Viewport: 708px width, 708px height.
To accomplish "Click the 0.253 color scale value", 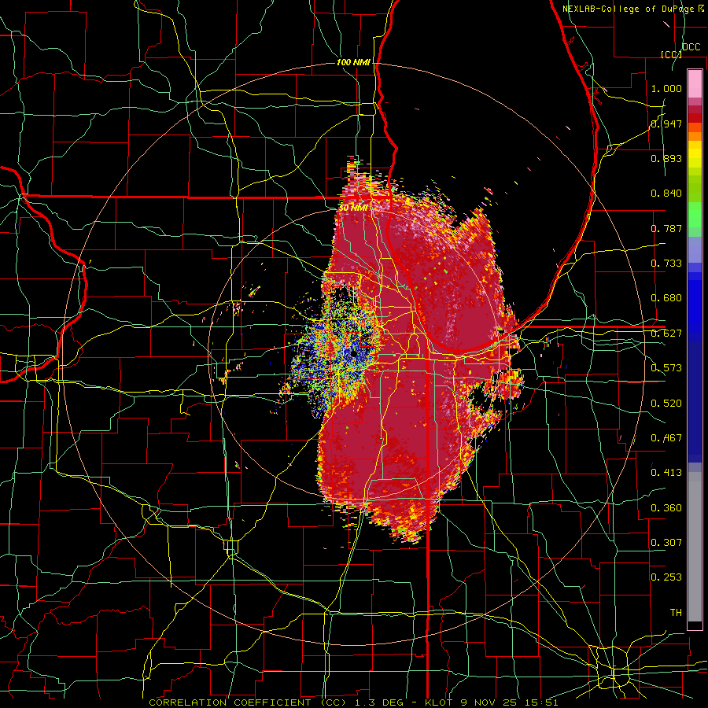I will pos(666,577).
